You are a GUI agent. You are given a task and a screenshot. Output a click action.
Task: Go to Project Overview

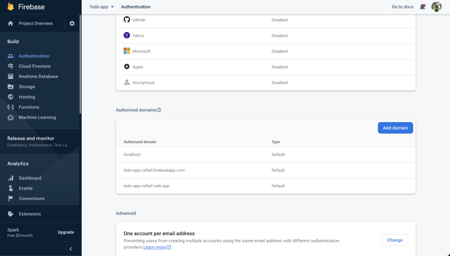click(x=35, y=23)
